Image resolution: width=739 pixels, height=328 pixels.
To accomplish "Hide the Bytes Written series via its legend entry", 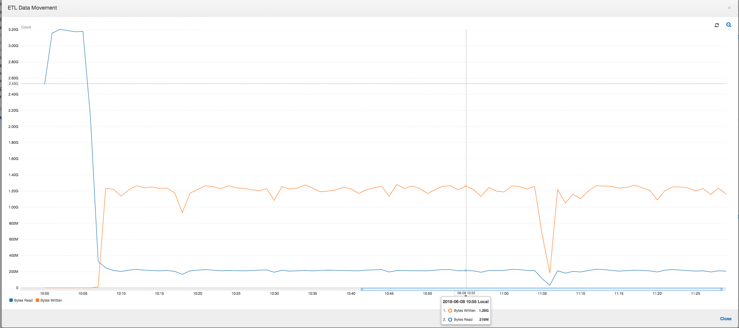I will [x=50, y=300].
